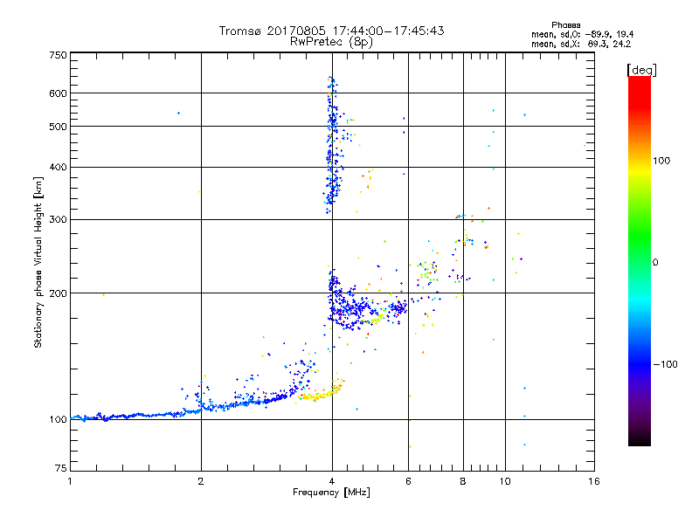Click the 'RwPretec (8p)' subtitle
Screen dimensions: 699x524
click(331, 42)
